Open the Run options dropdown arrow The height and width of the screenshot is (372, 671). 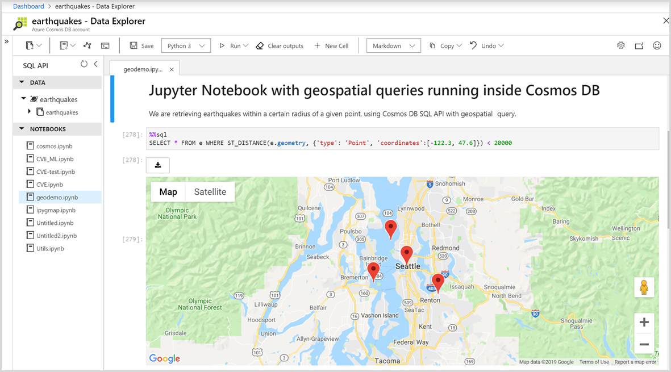click(245, 45)
